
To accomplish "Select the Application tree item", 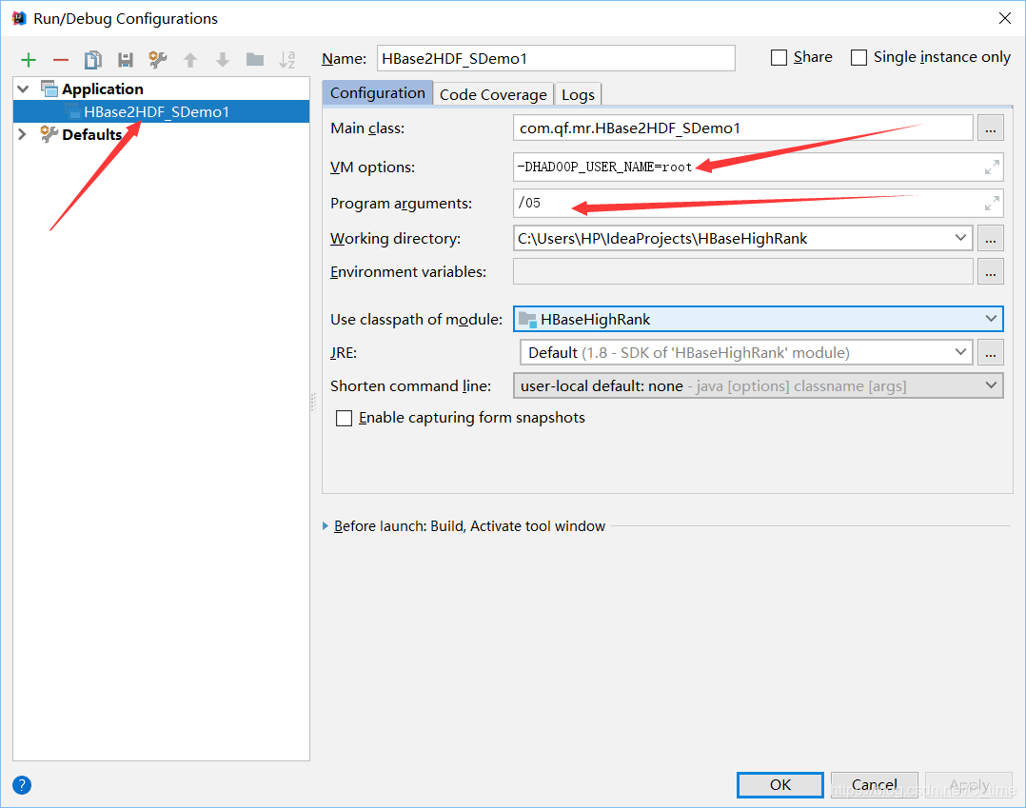I will click(x=102, y=89).
